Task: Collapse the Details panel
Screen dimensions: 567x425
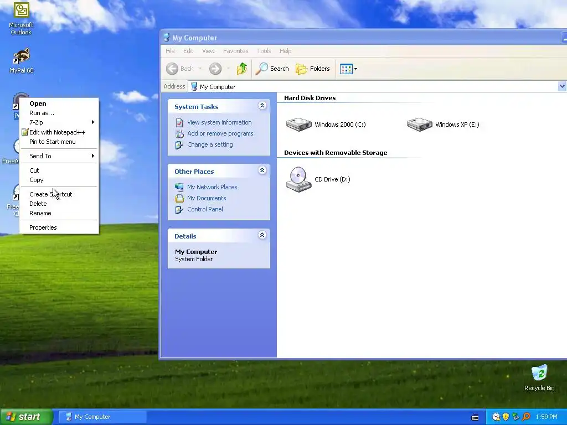Action: coord(262,235)
